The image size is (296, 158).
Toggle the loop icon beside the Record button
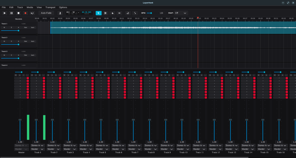[x=32, y=13]
